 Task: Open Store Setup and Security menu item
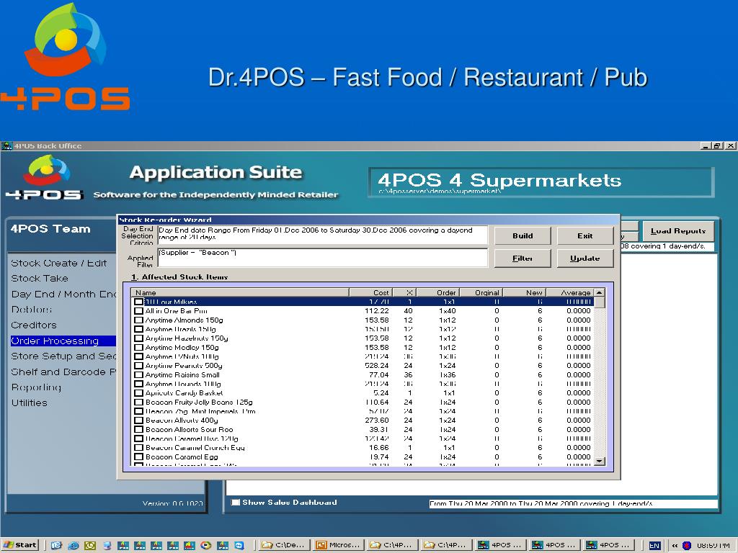[63, 356]
